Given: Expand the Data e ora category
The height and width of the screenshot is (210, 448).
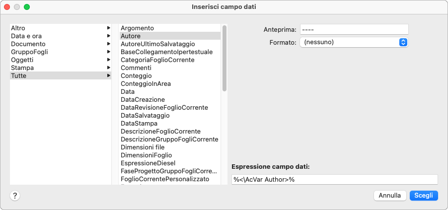Looking at the screenshot, I should pos(108,36).
